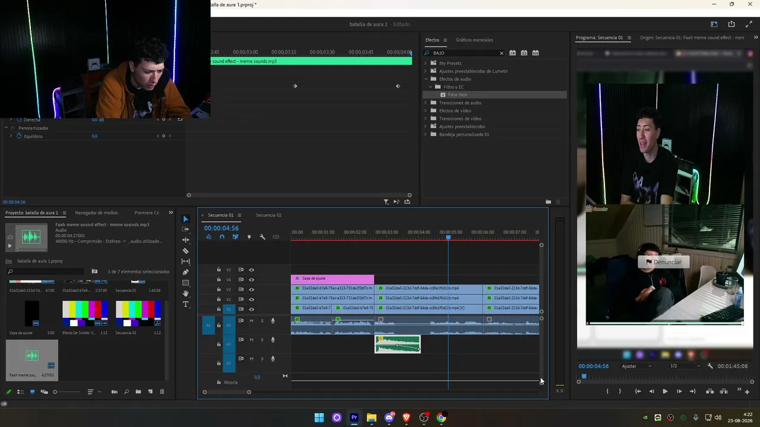Create a new bin in project panel
The image size is (760, 427).
pos(138,391)
